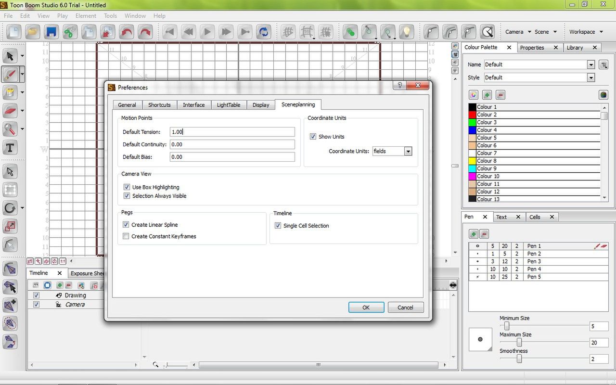Click the Maximum Size slider handle
616x385 pixels.
(x=519, y=342)
